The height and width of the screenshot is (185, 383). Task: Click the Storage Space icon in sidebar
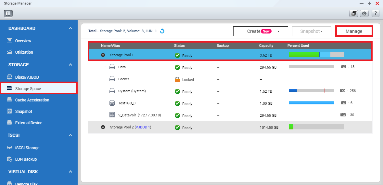pyautogui.click(x=9, y=88)
